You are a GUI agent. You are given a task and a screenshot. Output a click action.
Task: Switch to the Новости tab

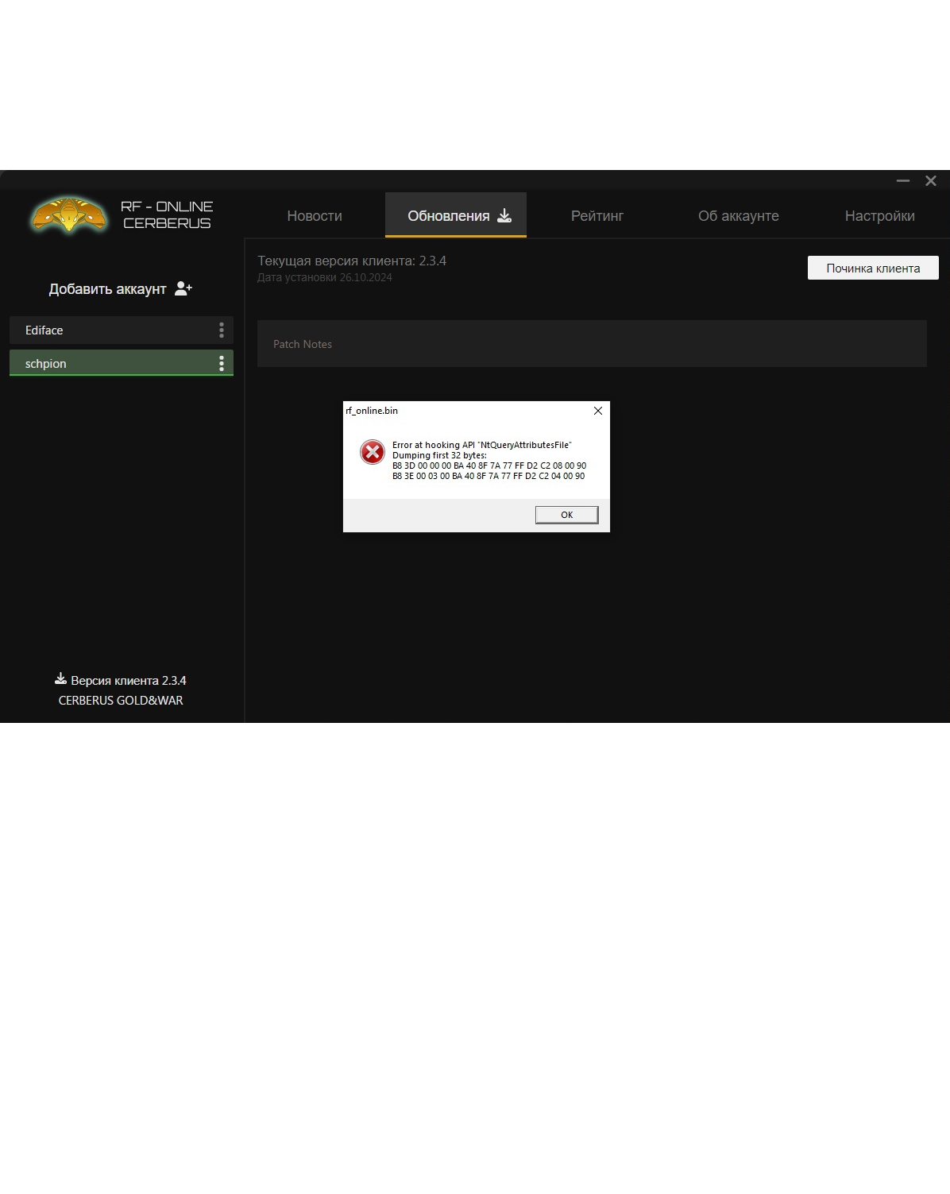315,216
